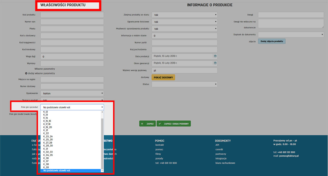Click checkmark icon on ZAPISZ I DODAJ PODOBNY

click(x=160, y=124)
